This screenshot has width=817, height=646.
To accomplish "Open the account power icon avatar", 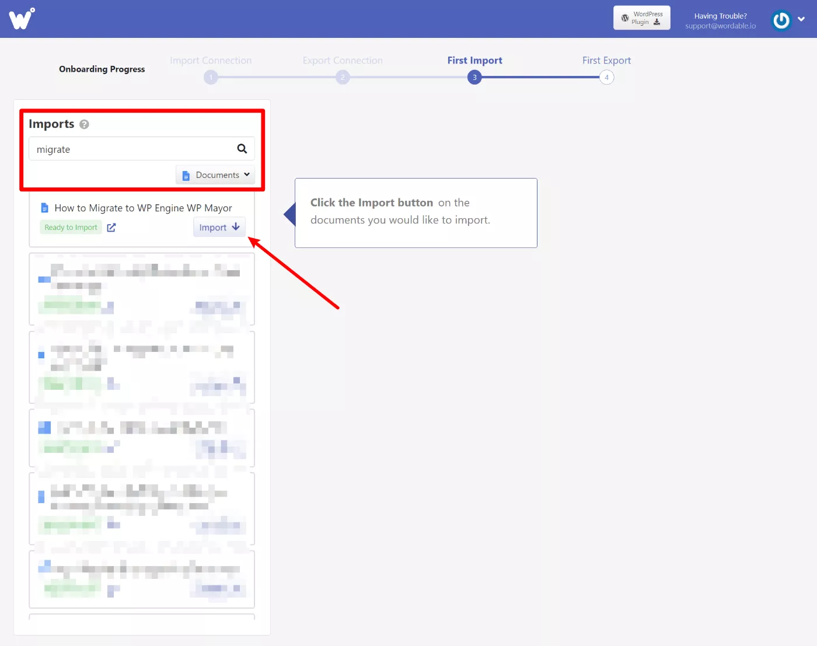I will point(781,20).
